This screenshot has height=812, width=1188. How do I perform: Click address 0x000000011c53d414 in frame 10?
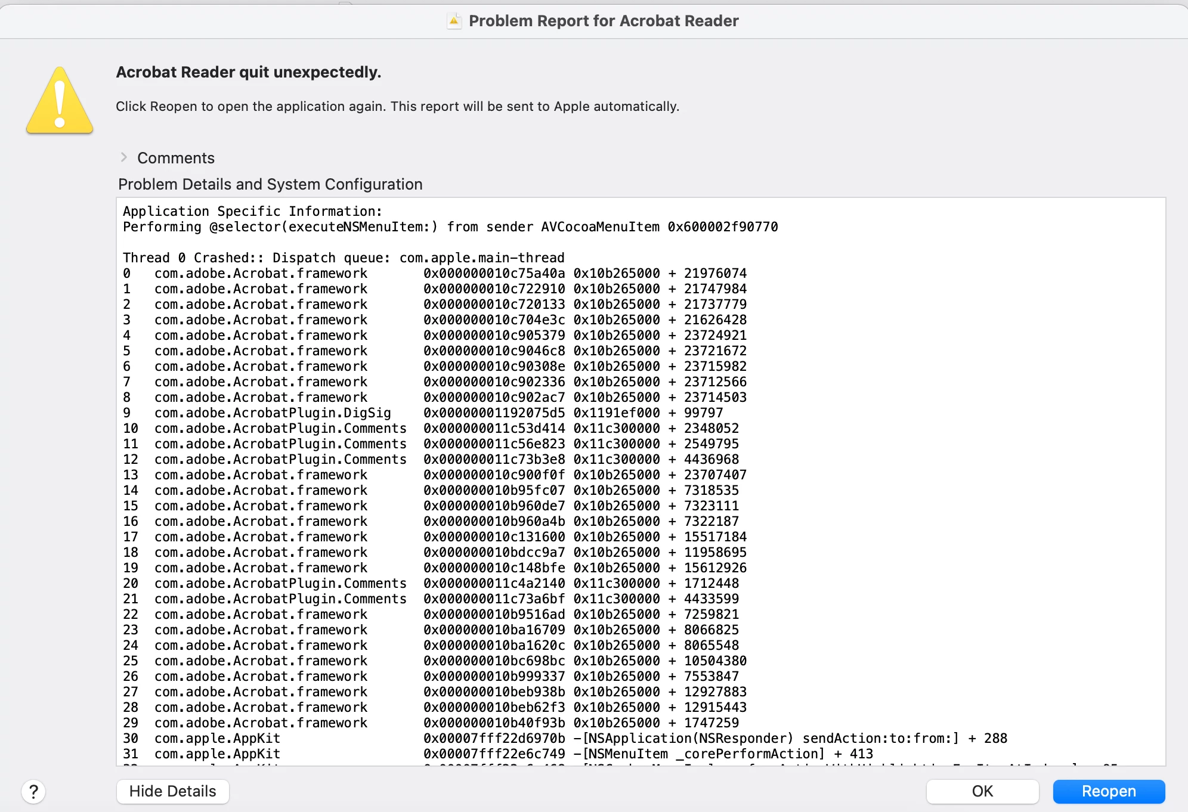[494, 428]
